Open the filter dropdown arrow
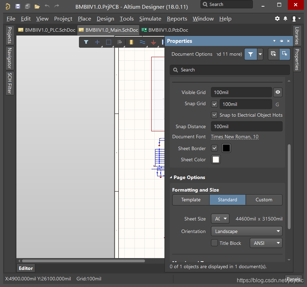This screenshot has height=287, width=307. 260,54
